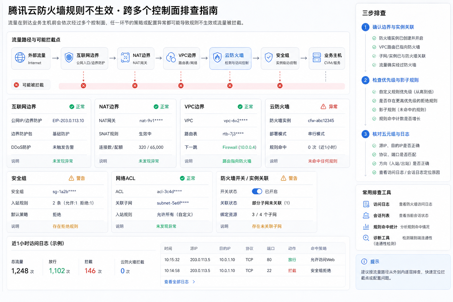Click red intercept marker under VPC边界

181,86
